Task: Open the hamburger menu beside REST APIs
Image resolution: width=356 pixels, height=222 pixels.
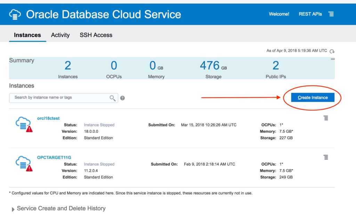Action: (331, 14)
